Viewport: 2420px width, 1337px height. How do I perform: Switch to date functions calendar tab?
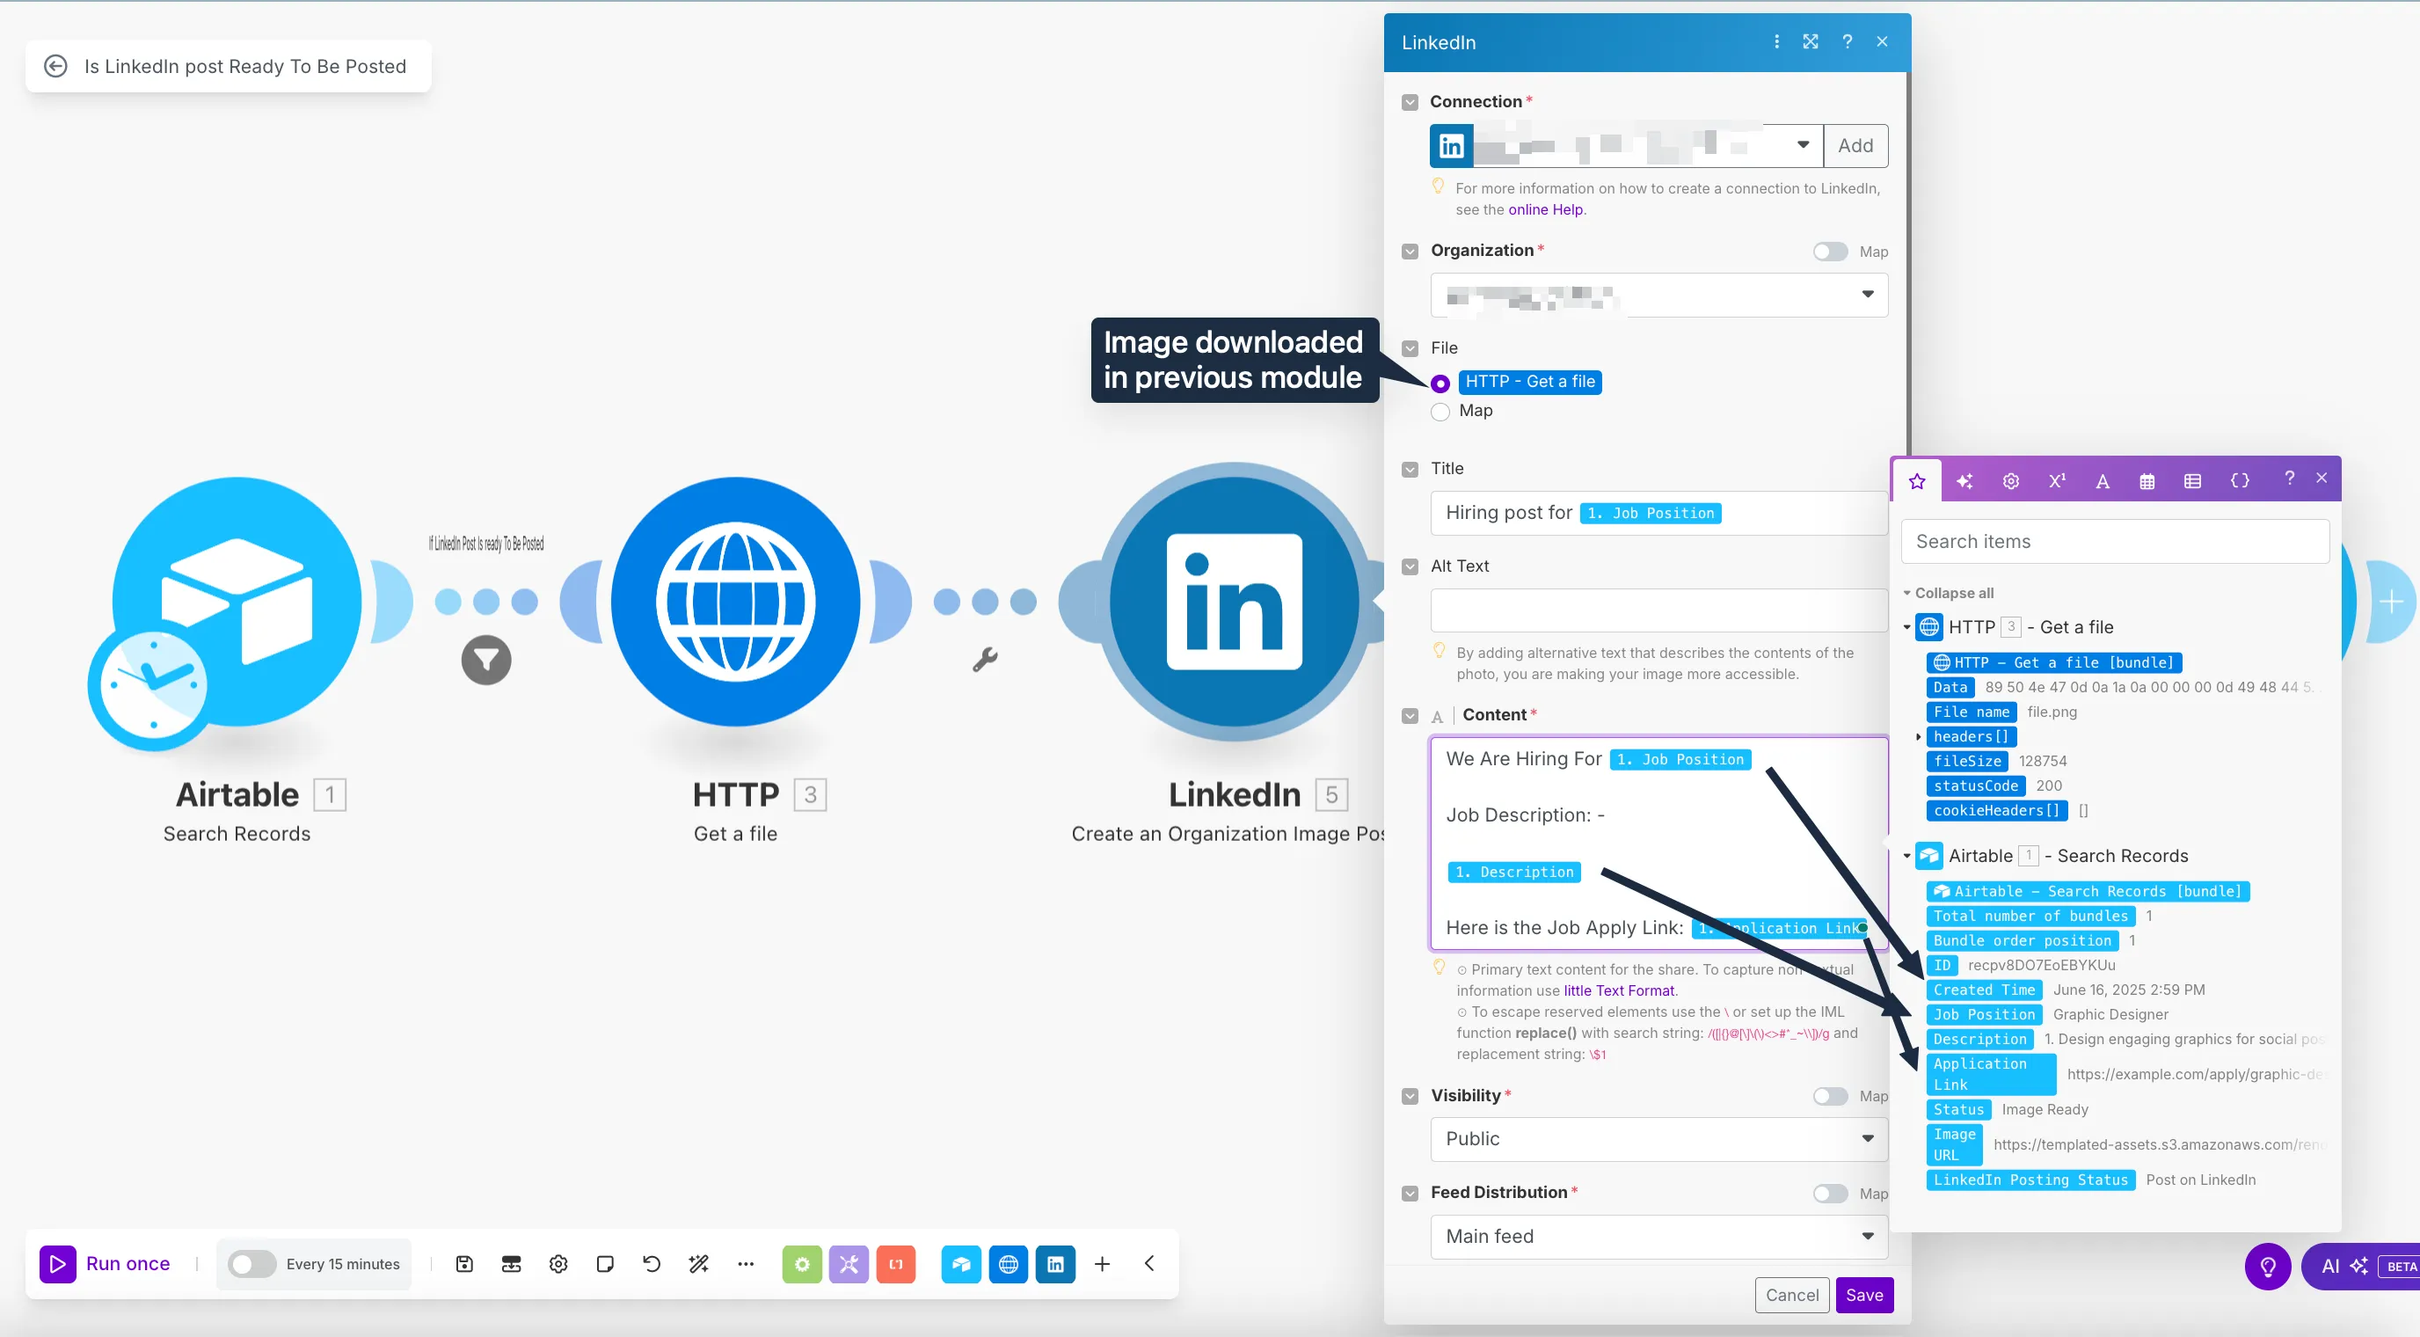[2147, 480]
